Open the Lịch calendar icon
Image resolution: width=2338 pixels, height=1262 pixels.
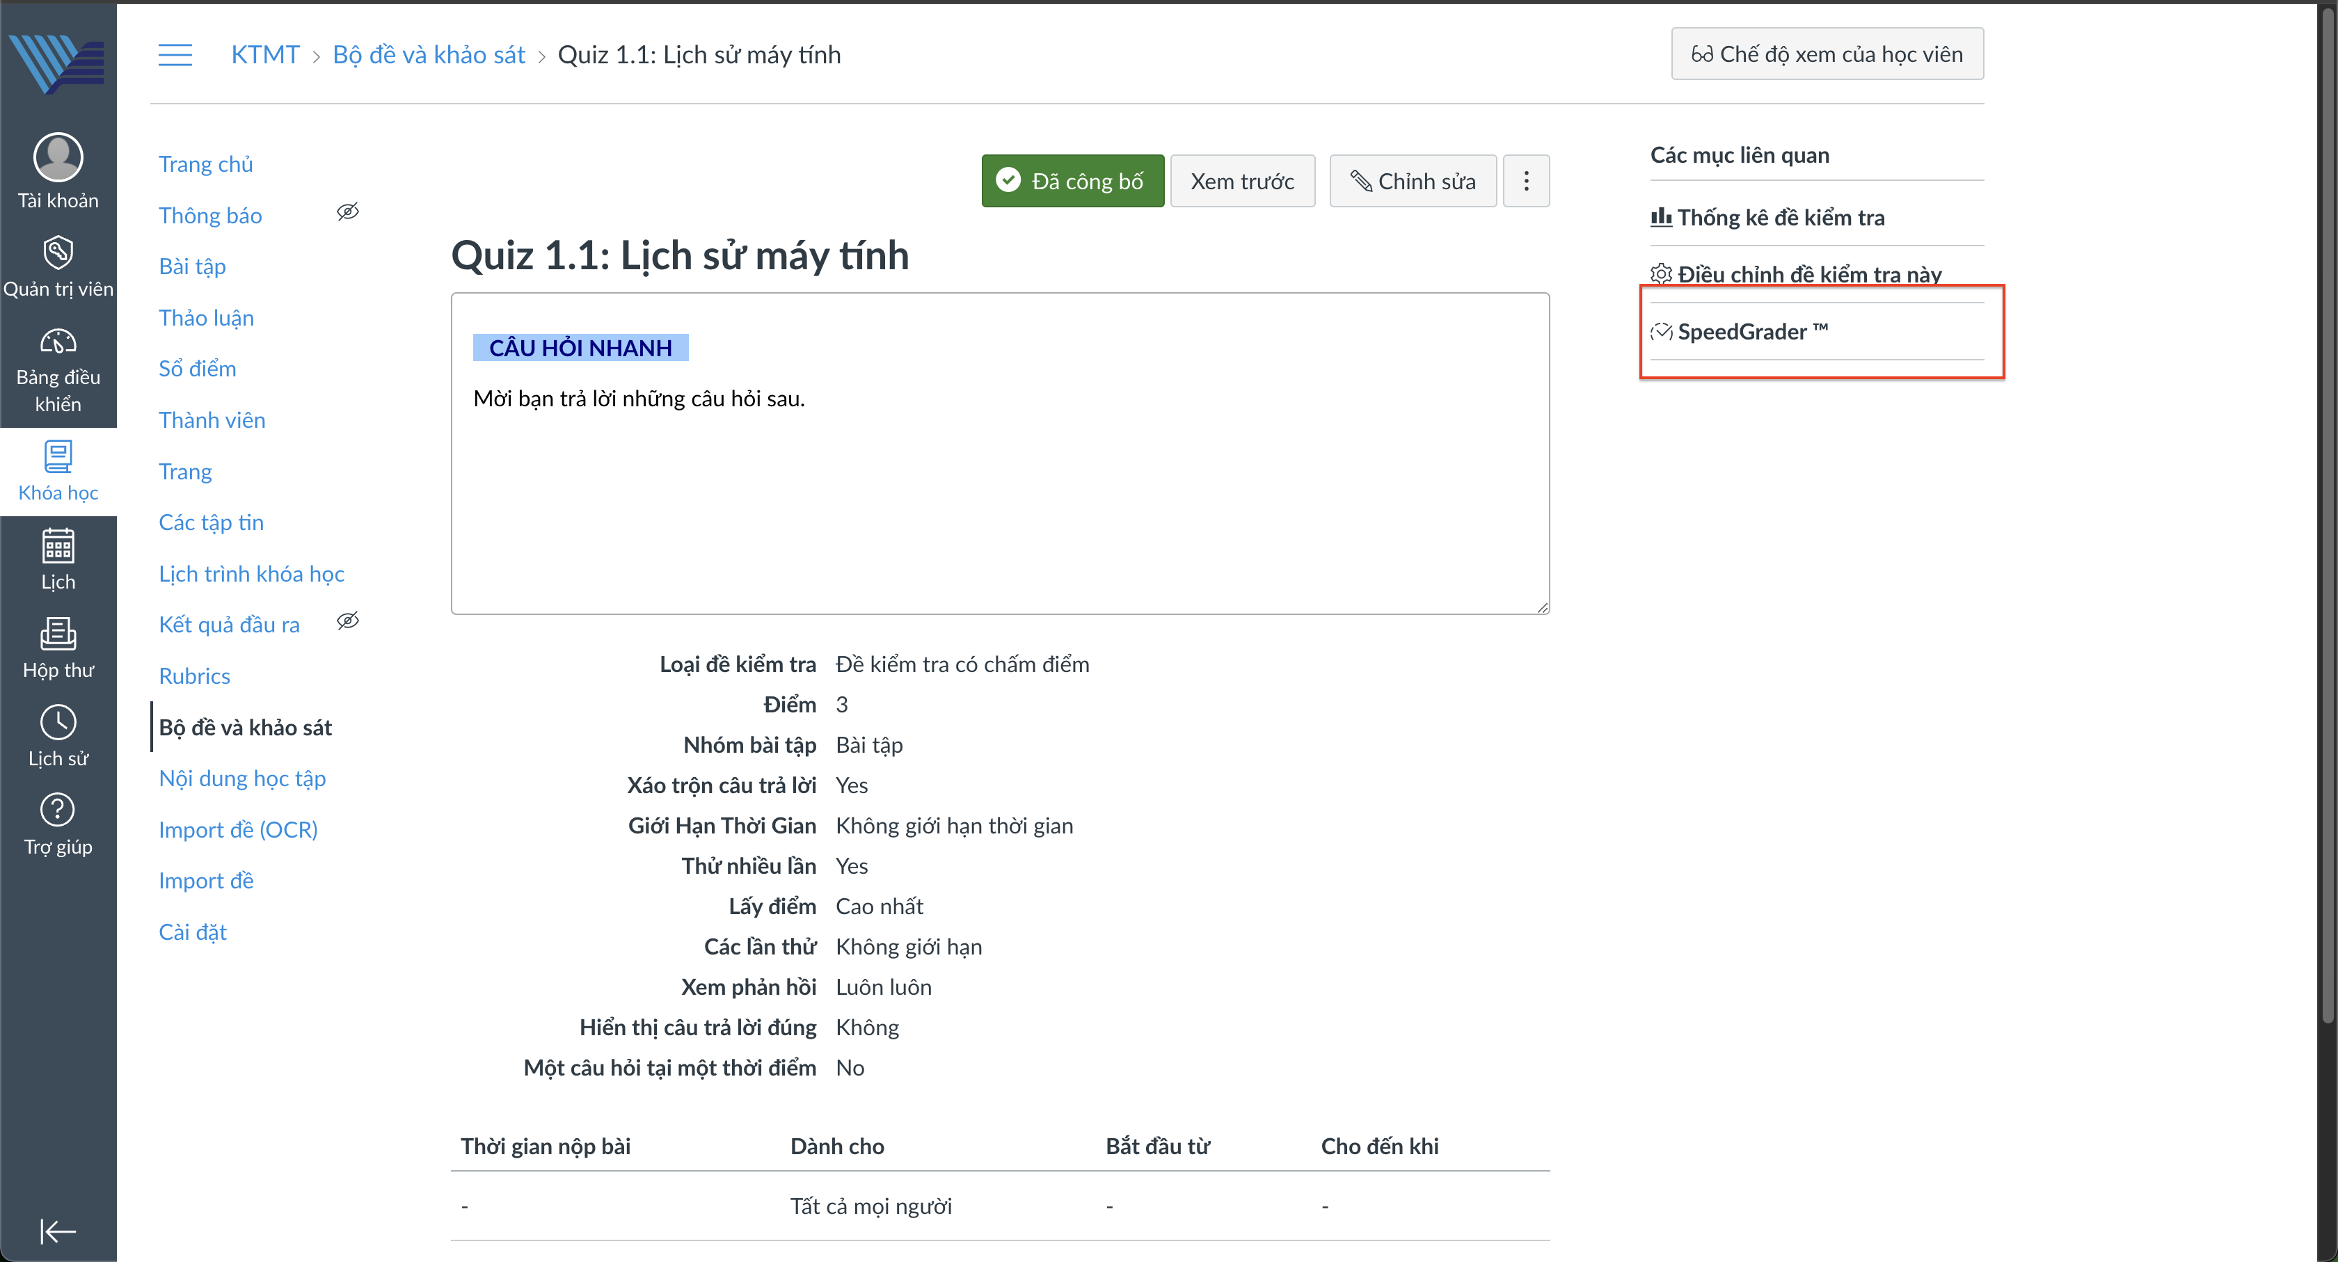58,547
